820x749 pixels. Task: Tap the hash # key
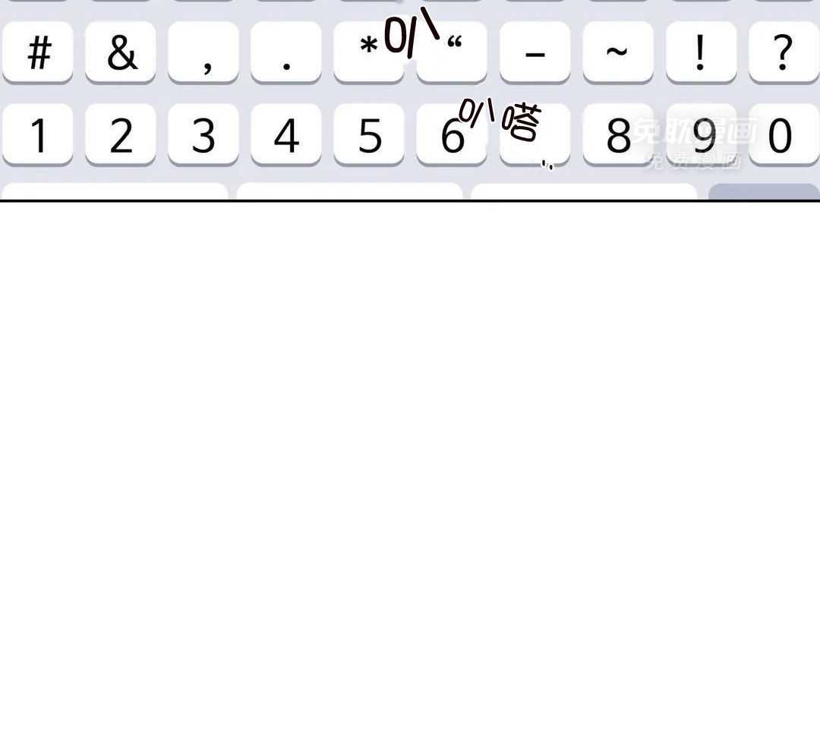tap(38, 52)
